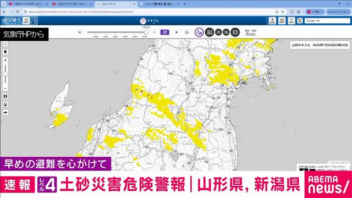Reload the current page

click(17, 12)
